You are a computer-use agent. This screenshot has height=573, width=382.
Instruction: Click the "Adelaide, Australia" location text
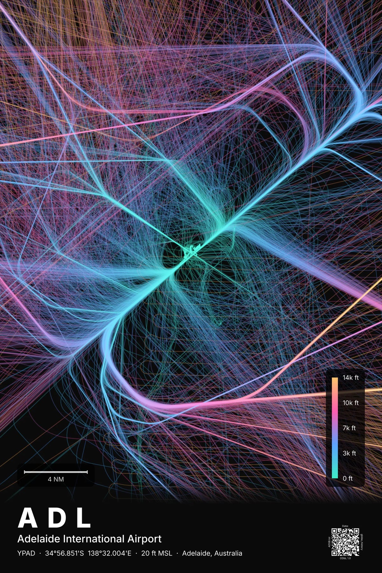(212, 553)
